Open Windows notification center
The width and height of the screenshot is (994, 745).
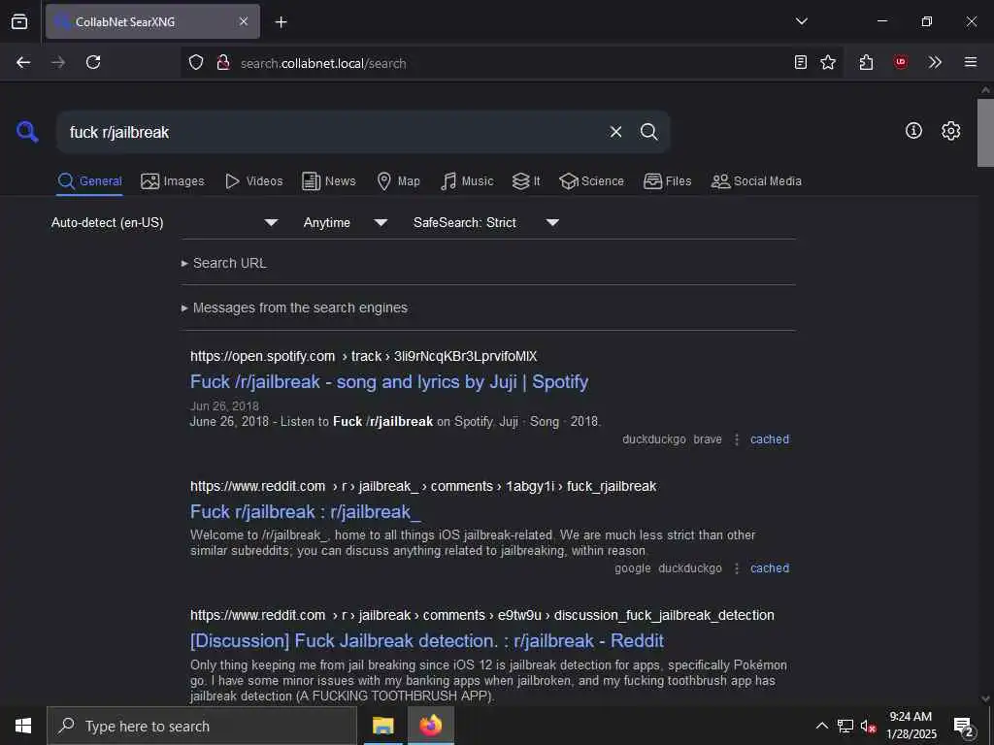pos(964,726)
